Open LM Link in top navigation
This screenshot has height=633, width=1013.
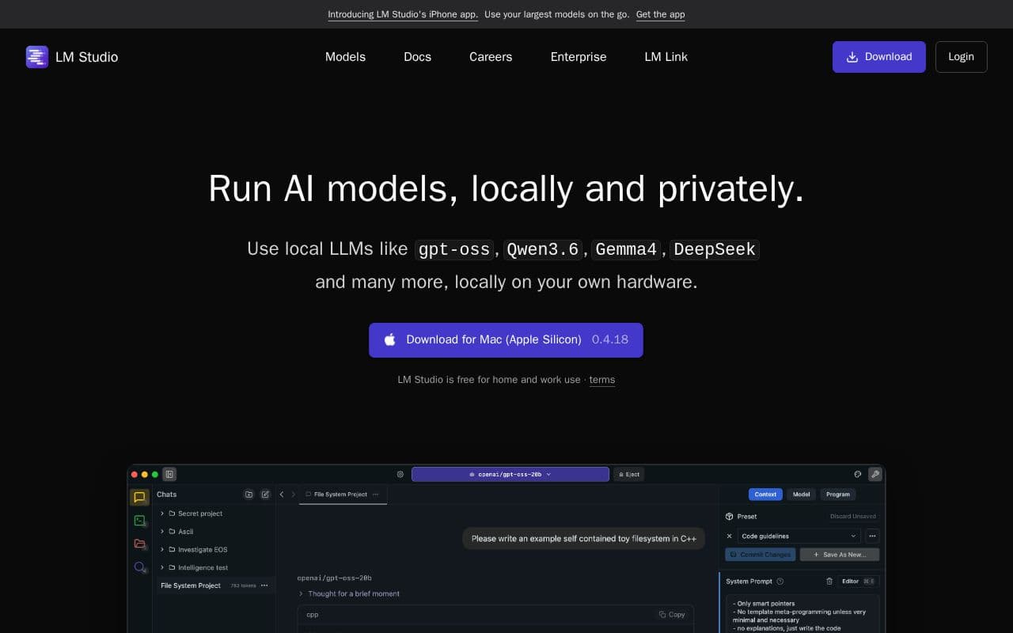pos(666,57)
